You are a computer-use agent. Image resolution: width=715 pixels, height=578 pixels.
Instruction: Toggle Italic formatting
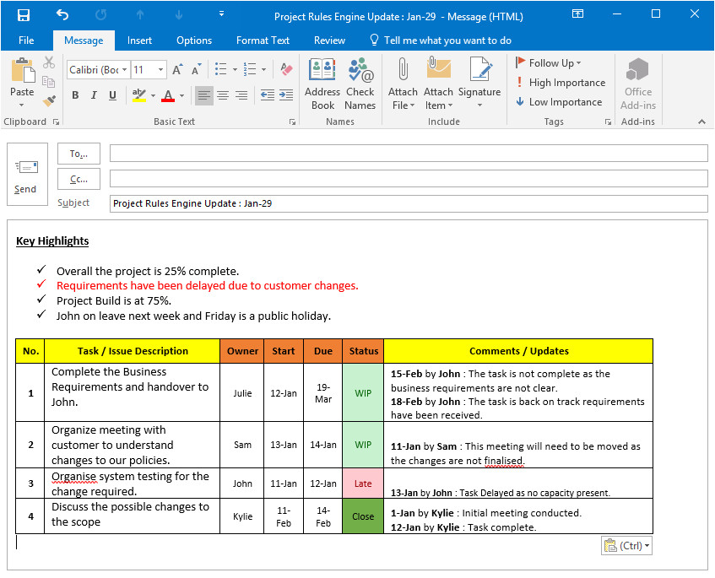point(94,95)
